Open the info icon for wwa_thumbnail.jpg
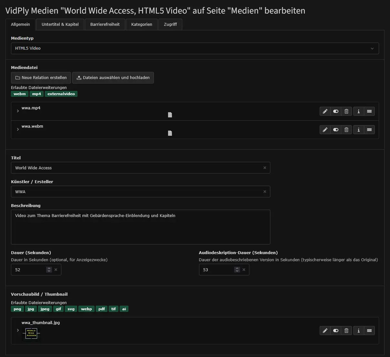 click(358, 331)
